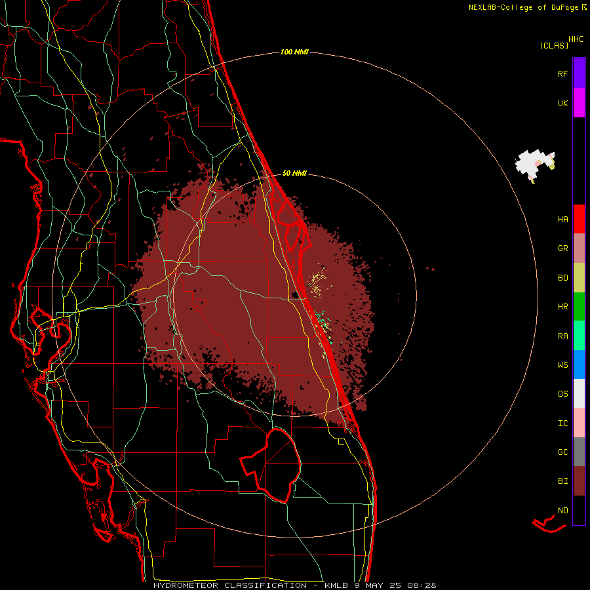Click the BD legend label
This screenshot has width=590, height=590.
(562, 278)
